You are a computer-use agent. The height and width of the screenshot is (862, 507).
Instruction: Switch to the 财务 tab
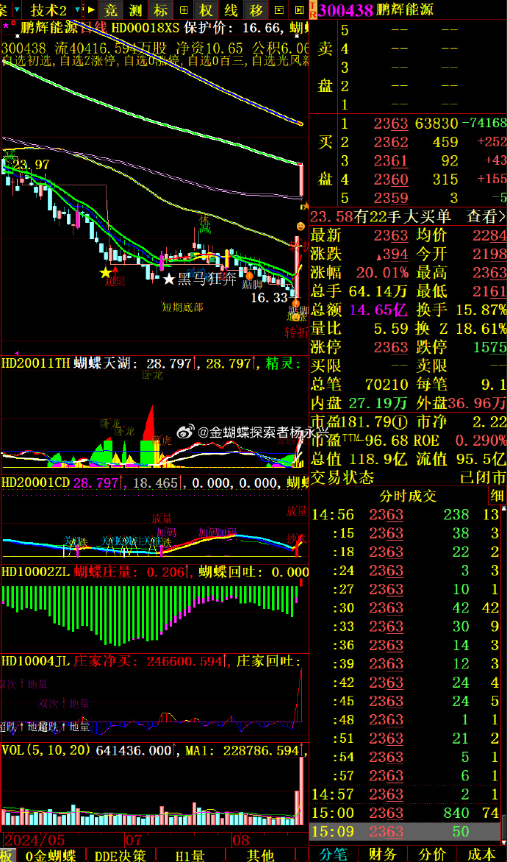[x=383, y=854]
